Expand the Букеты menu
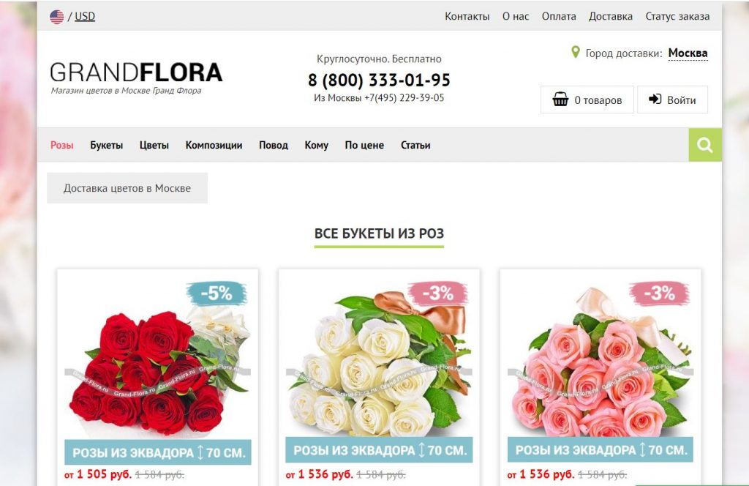The image size is (749, 486). (x=107, y=145)
